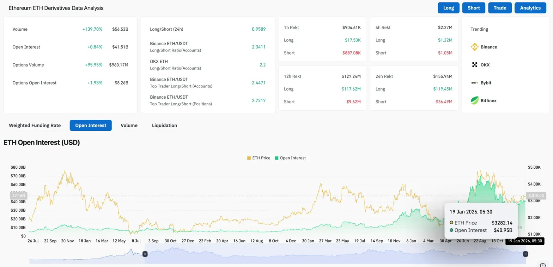This screenshot has height=267, width=553.
Task: Select the Open Interest chart tab
Action: click(91, 125)
